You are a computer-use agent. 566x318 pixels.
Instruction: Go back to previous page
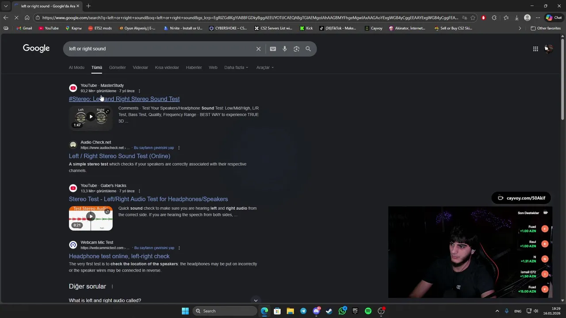pyautogui.click(x=6, y=18)
